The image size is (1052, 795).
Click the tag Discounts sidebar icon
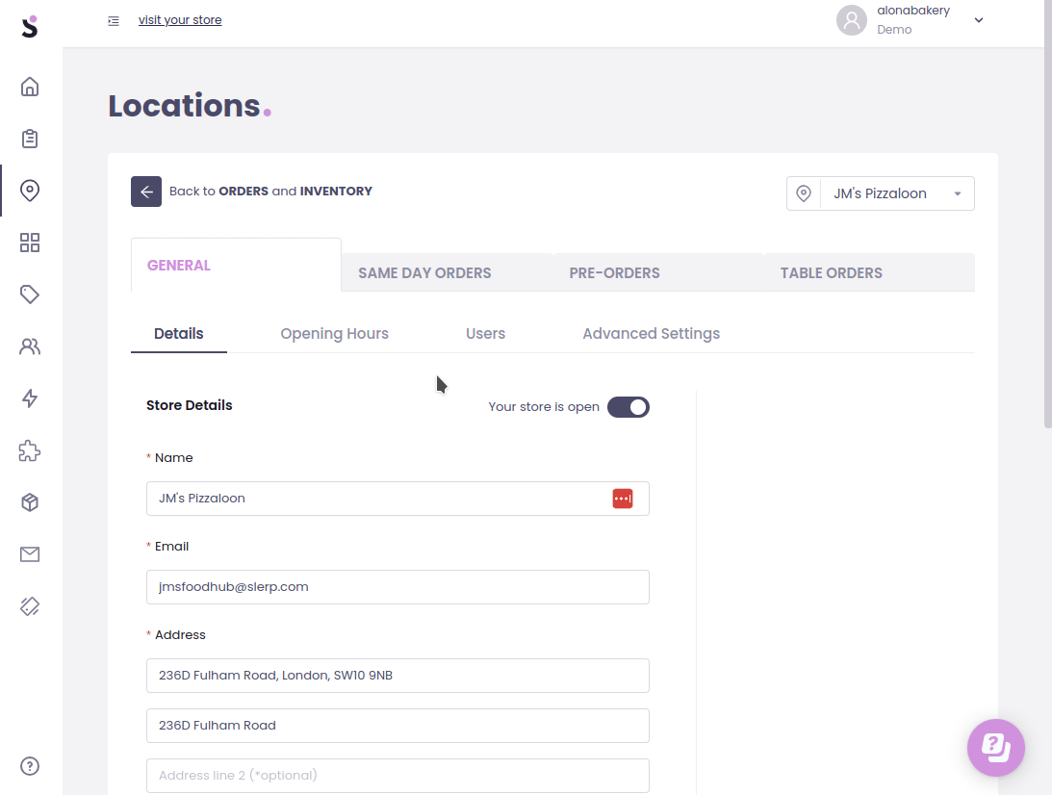click(x=30, y=295)
